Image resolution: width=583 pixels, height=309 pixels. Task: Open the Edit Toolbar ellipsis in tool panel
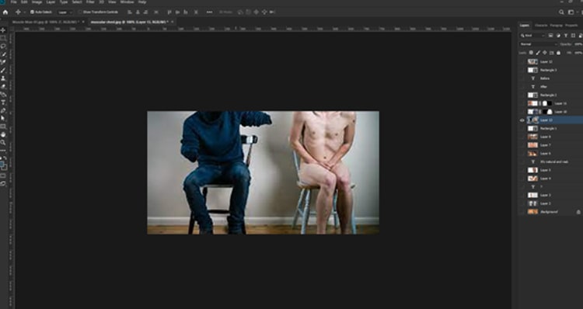3,151
